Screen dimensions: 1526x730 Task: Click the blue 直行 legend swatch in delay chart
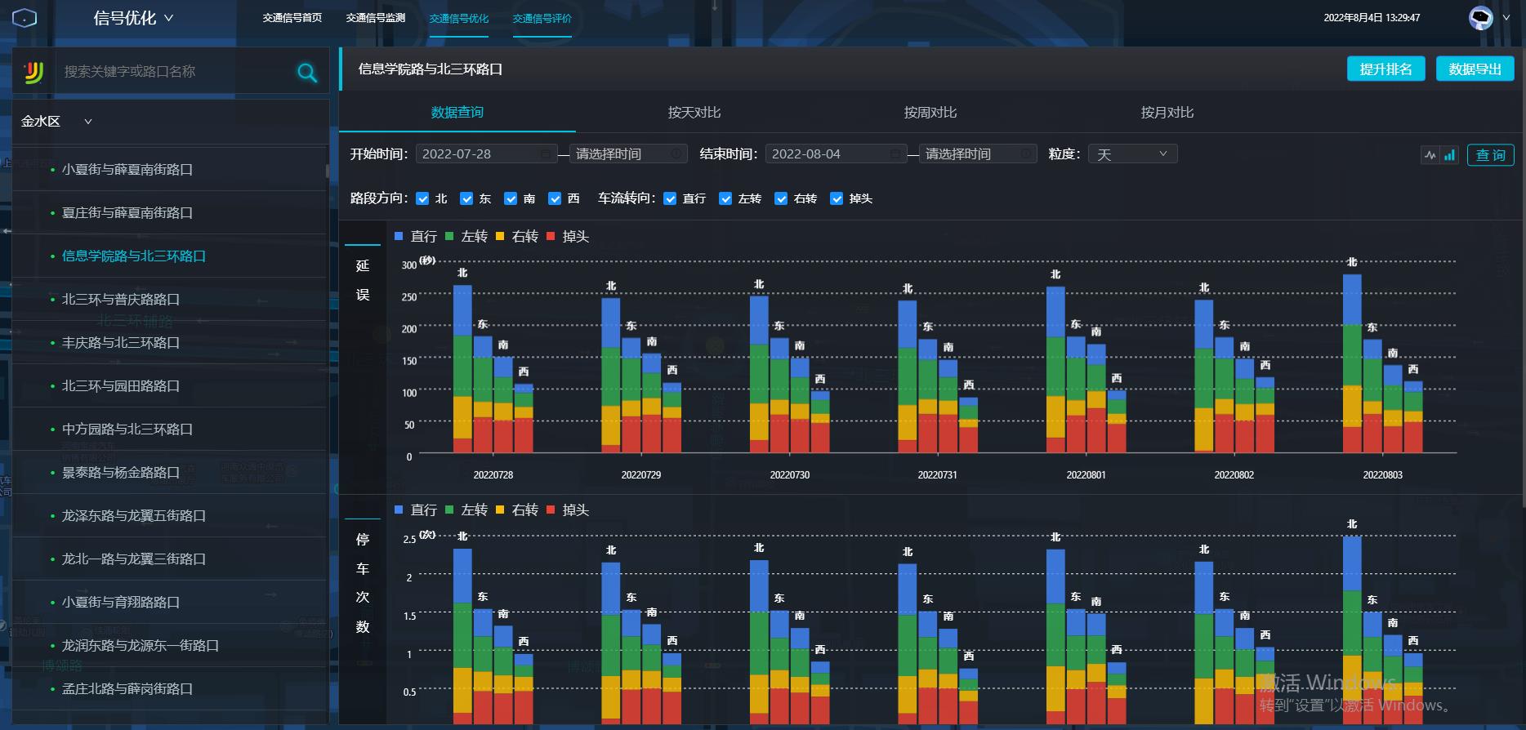(399, 236)
